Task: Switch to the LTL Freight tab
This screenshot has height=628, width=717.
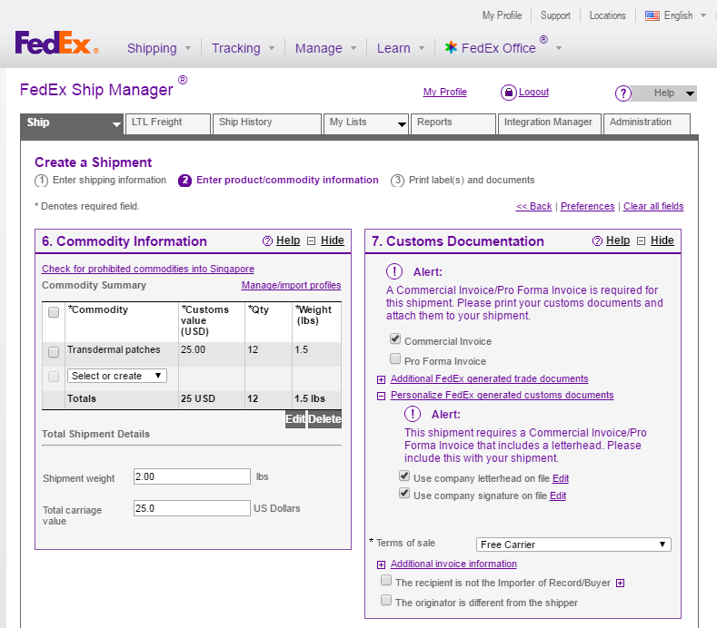Action: tap(168, 123)
